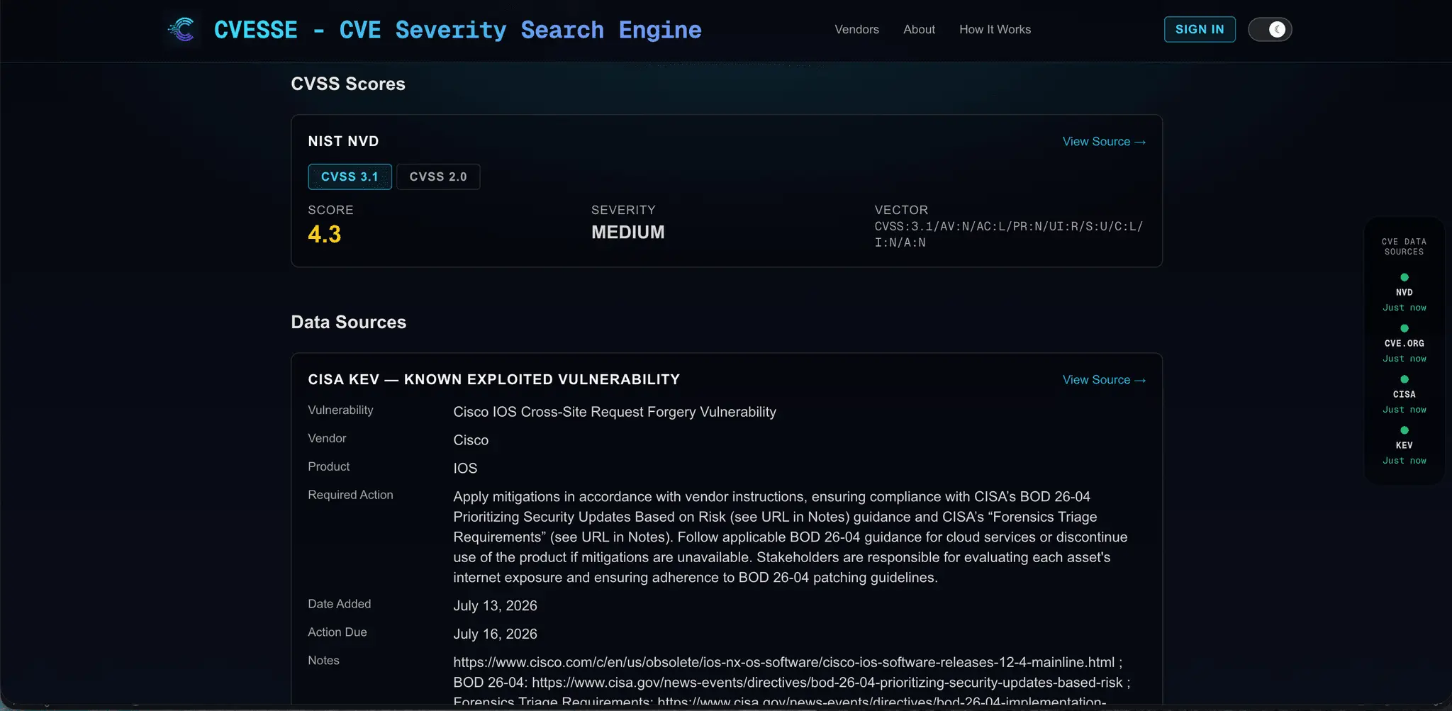Screen dimensions: 1452x711
Task: Click the cisco.com URL in Notes
Action: coord(783,662)
